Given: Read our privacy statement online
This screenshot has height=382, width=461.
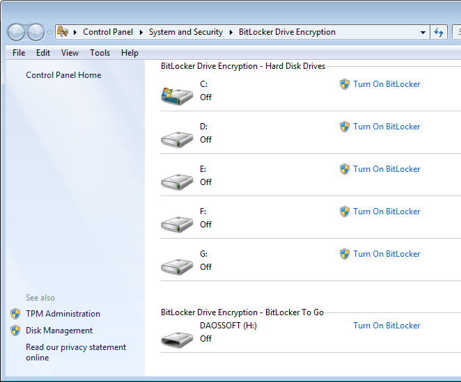Looking at the screenshot, I should coord(76,352).
